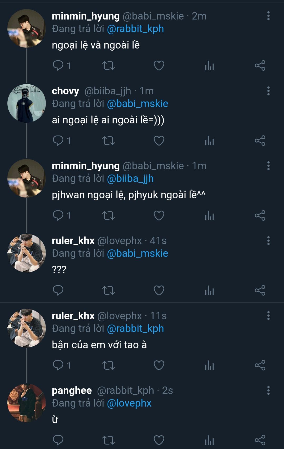The width and height of the screenshot is (284, 449).
Task: Open more options menu on chovy's tweet
Action: point(268,91)
